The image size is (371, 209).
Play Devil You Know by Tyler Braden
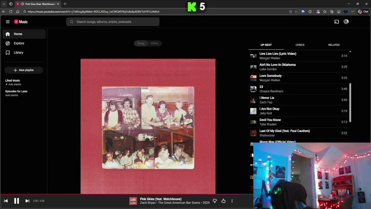point(299,122)
